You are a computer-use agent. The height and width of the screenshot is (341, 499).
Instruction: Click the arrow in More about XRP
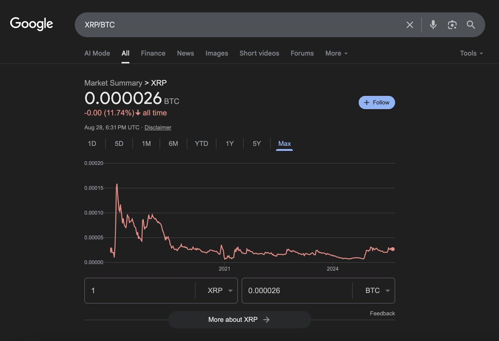[x=266, y=320]
